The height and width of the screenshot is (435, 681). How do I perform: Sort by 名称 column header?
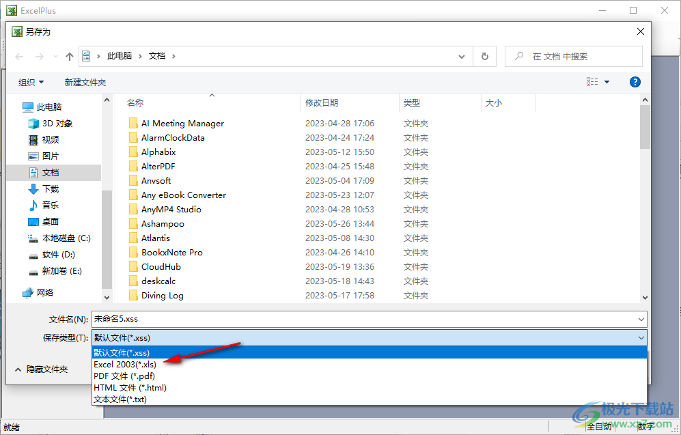(135, 103)
